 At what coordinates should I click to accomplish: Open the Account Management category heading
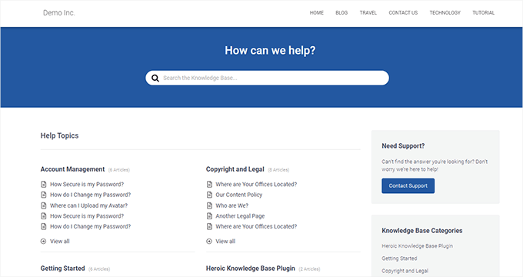[73, 169]
